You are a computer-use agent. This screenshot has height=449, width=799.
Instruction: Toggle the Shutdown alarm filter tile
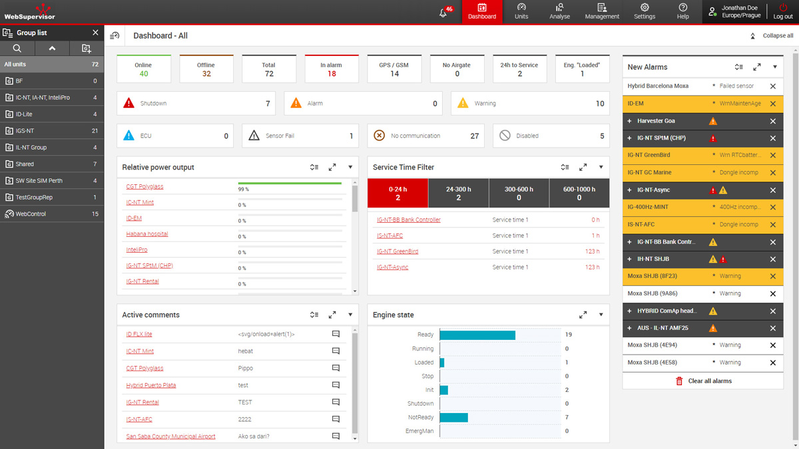[197, 104]
